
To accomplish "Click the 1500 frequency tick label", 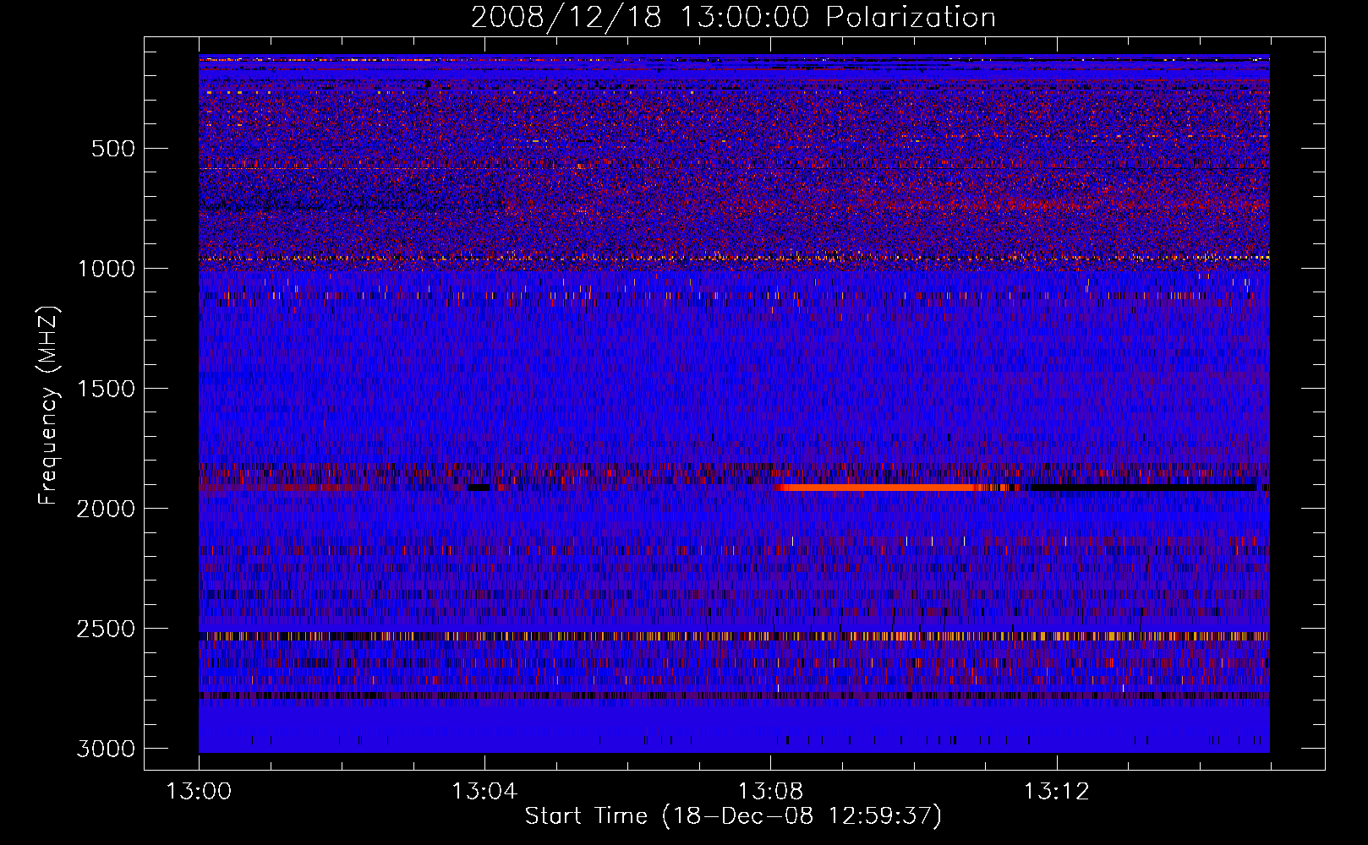I will (x=106, y=389).
